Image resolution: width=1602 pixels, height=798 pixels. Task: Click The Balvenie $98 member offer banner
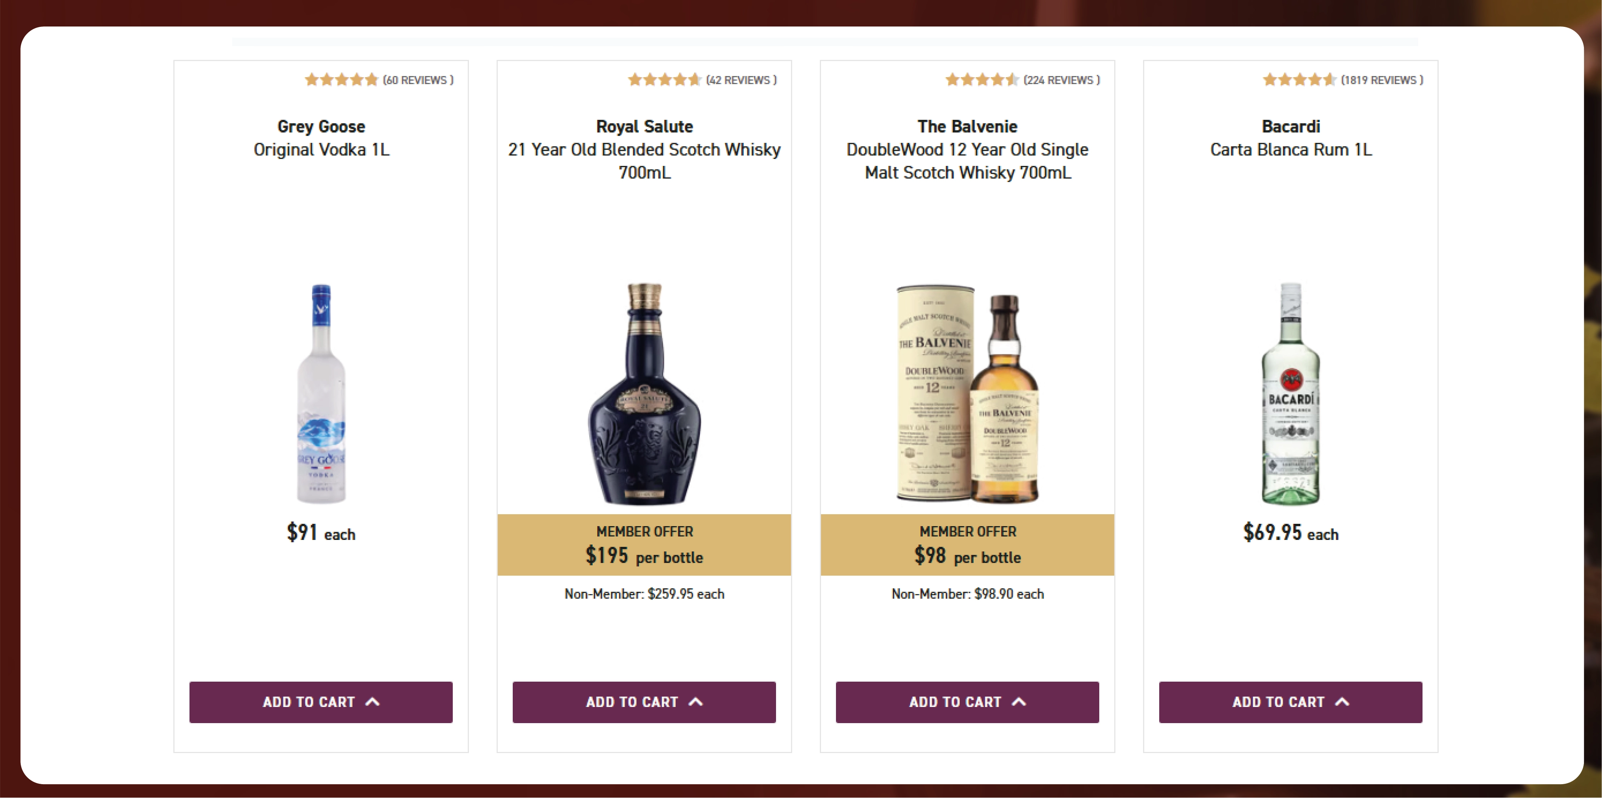967,545
